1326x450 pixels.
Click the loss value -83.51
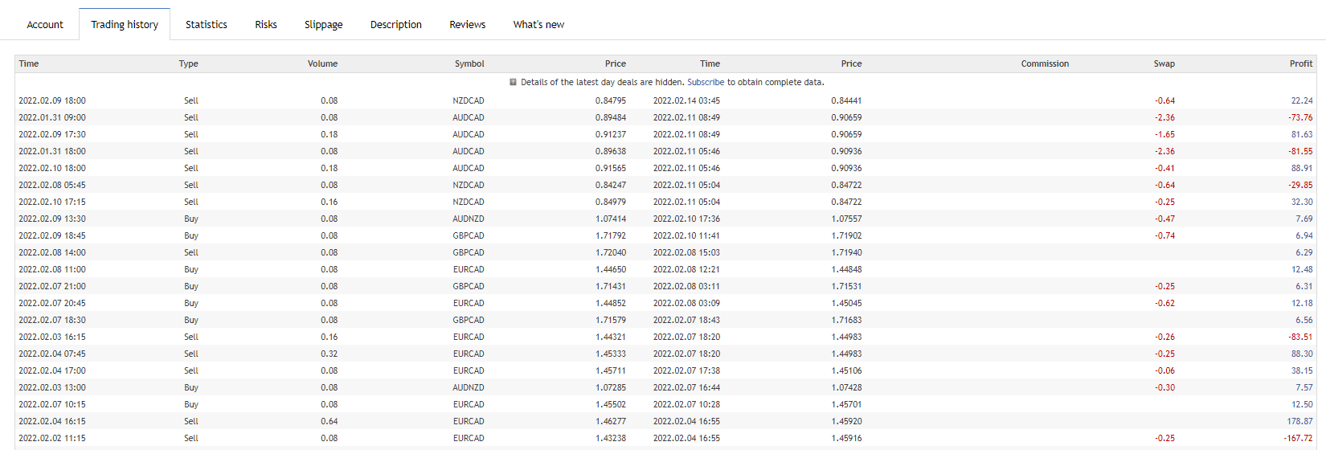[1300, 337]
